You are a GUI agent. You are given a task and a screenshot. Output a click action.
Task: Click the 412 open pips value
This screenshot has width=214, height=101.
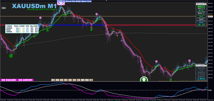tap(201, 16)
